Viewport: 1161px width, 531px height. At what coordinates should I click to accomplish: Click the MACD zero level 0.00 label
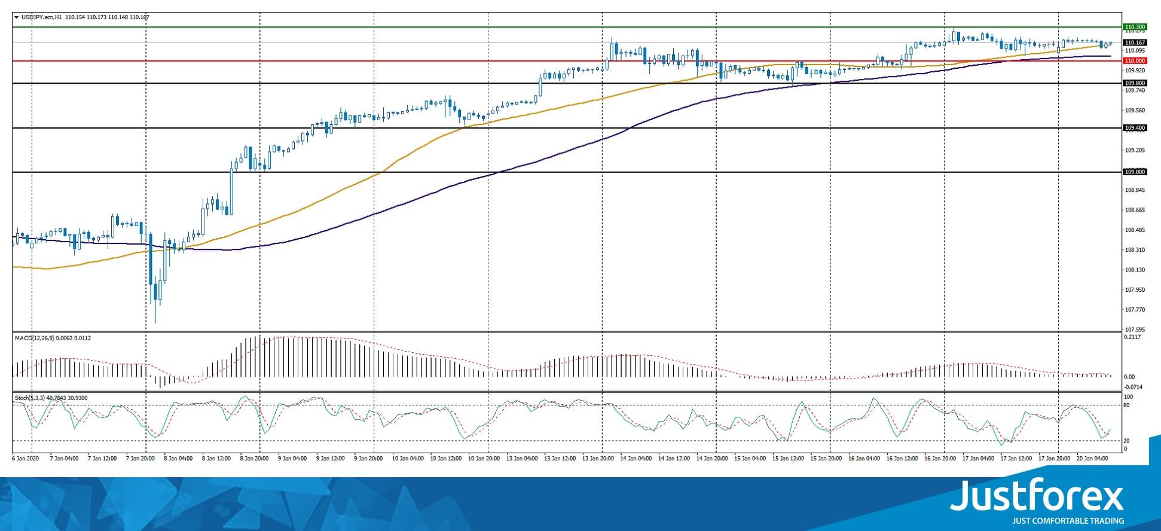point(1129,377)
